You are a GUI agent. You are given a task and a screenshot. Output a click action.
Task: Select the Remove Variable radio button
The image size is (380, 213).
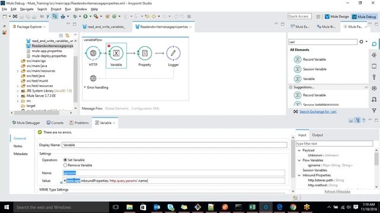[65, 165]
